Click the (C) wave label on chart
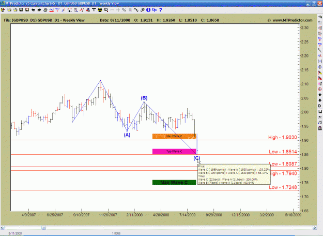Image resolution: width=323 pixels, height=236 pixels. 197,158
